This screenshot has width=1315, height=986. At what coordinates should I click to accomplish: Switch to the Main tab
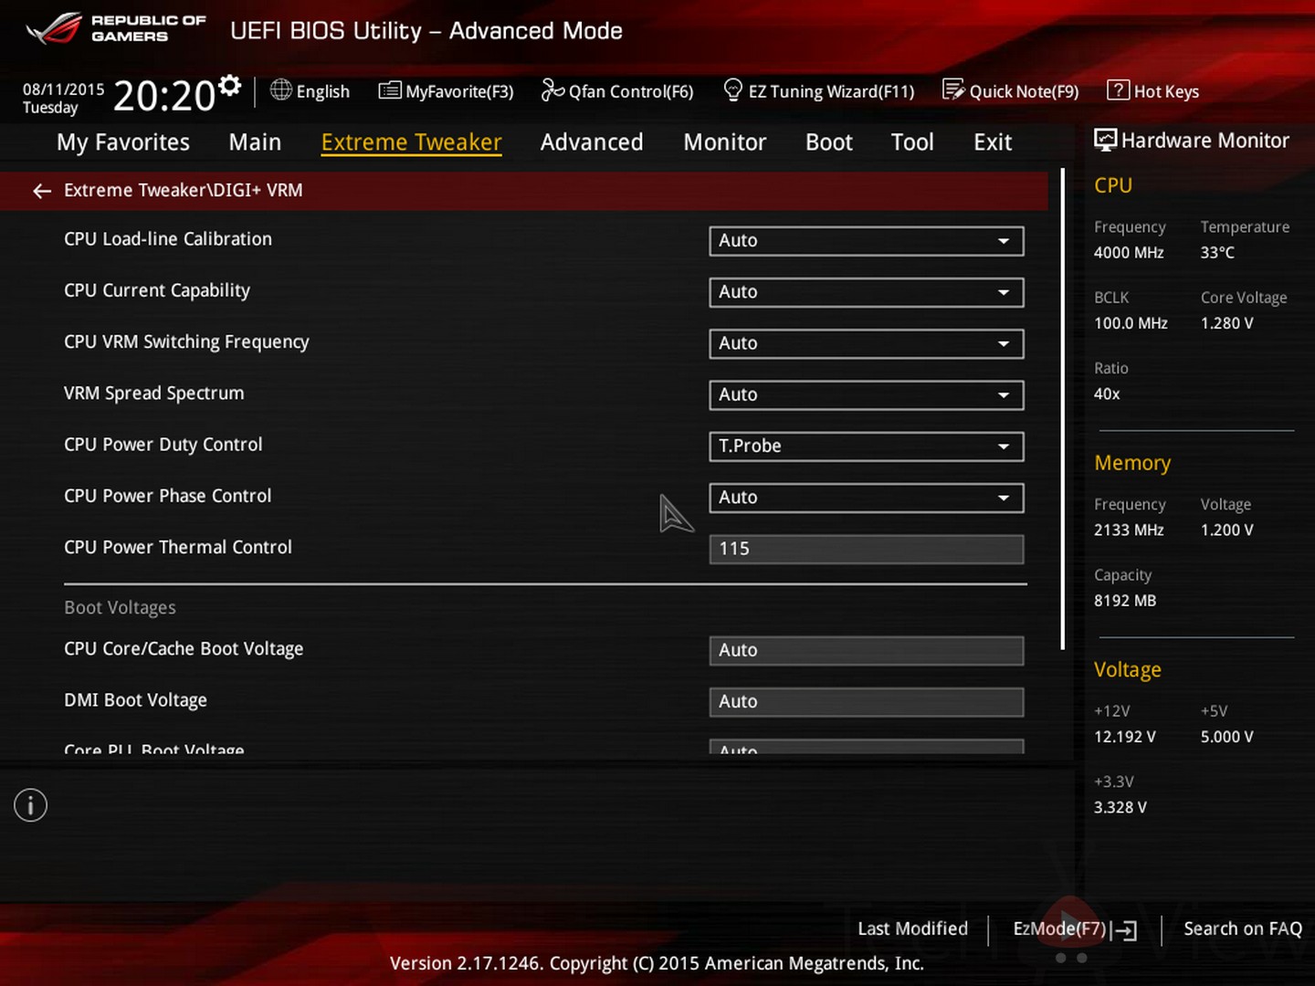pos(255,142)
